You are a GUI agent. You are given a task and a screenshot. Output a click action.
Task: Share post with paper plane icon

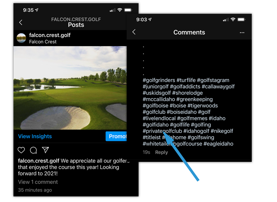[x=46, y=150]
